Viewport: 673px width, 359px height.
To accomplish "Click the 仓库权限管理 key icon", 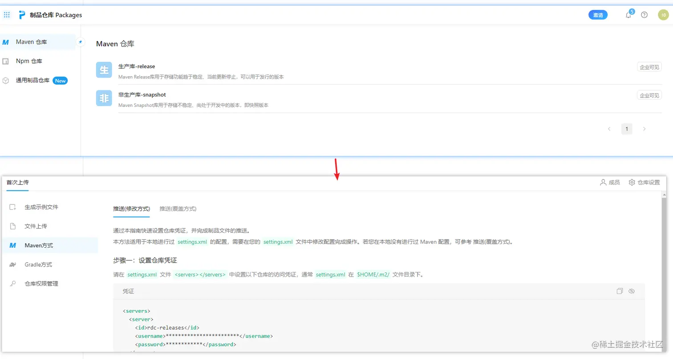I will pos(13,284).
